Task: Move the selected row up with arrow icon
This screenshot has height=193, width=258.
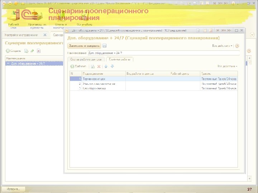Action: click(x=106, y=66)
